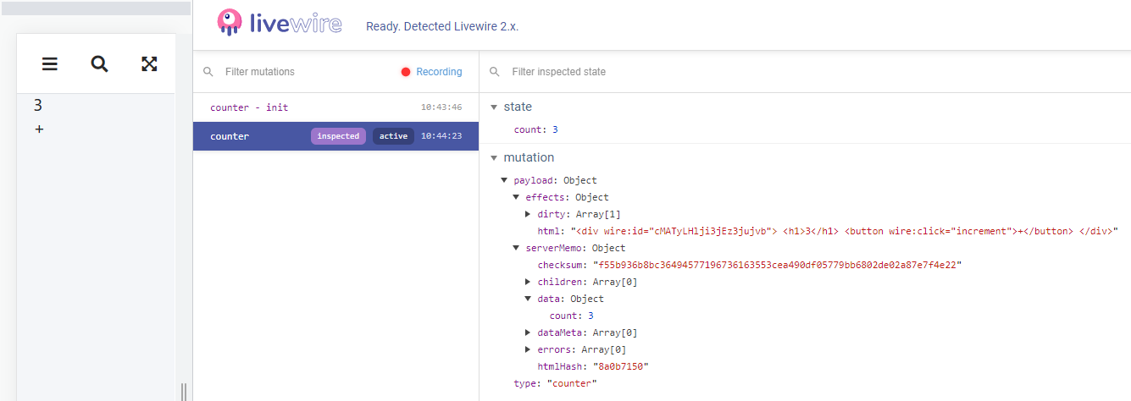Select the counter - init mutation

coord(335,107)
